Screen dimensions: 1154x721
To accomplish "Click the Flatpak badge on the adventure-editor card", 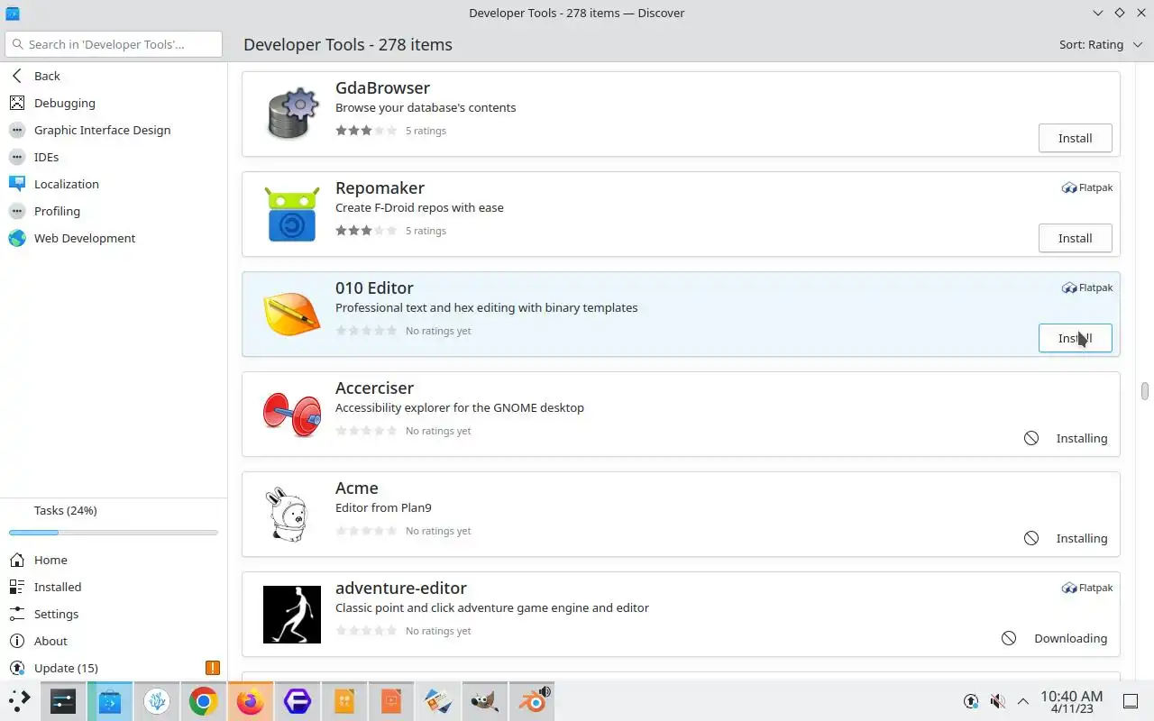I will [x=1087, y=588].
